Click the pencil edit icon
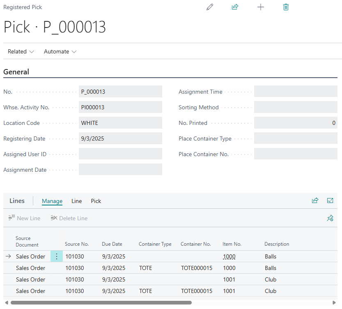Screen dimensions: 342x309 point(210,7)
